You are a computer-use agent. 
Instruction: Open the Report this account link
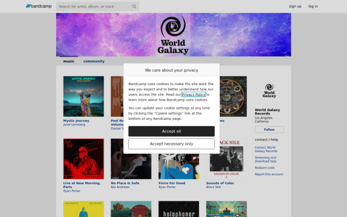pyautogui.click(x=269, y=174)
